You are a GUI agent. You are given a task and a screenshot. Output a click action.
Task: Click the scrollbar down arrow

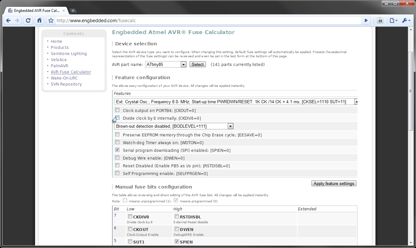coord(411,243)
